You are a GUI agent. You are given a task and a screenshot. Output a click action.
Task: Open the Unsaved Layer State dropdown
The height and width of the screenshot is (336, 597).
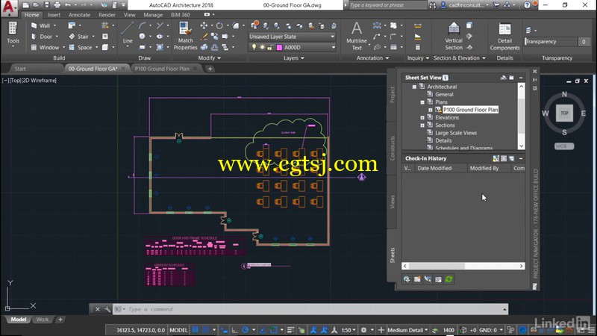click(292, 37)
